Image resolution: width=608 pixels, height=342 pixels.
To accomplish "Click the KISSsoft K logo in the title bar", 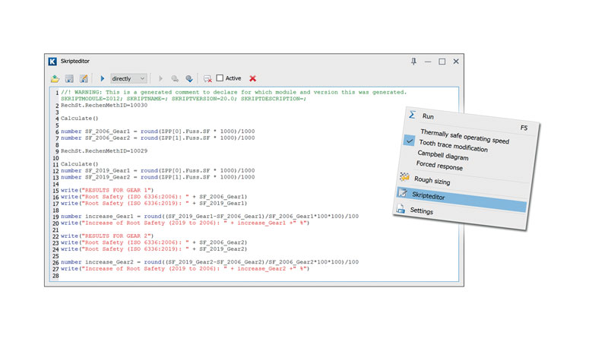I will coord(52,62).
